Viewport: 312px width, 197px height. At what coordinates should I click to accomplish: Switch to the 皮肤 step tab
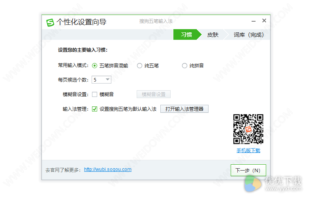(213, 35)
